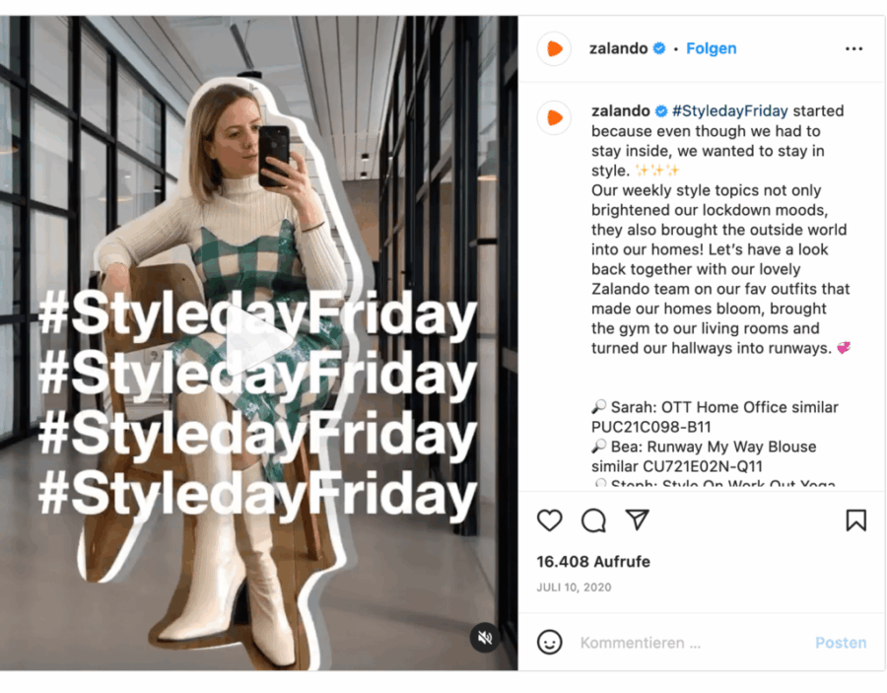Screen dimensions: 887x693
Task: Click the Zalando avatar beside the caption
Action: pos(554,117)
